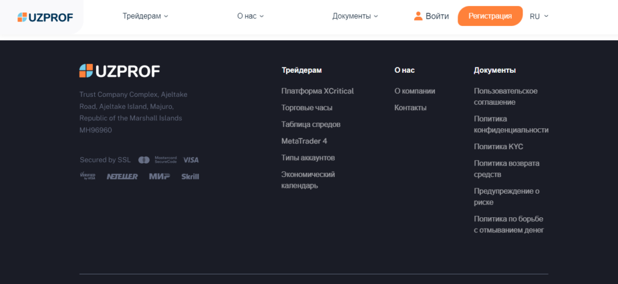The image size is (618, 284).
Task: Click the МИР payment logo
Action: click(159, 176)
